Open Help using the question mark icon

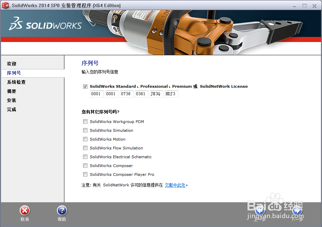pyautogui.click(x=62, y=211)
